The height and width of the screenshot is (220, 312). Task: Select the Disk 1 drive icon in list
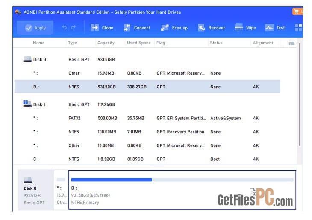click(x=27, y=104)
